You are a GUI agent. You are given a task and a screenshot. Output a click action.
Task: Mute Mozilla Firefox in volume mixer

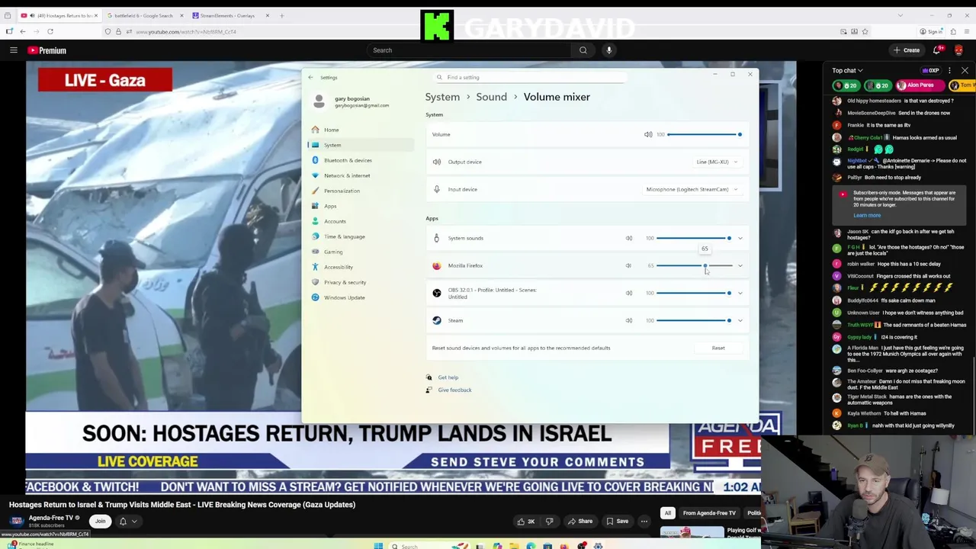(x=628, y=265)
